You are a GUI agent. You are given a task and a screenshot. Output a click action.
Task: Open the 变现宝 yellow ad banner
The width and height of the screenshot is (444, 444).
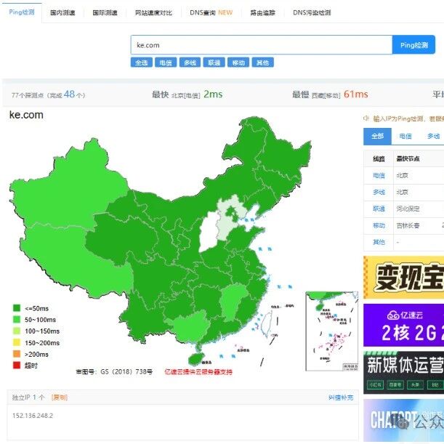point(403,278)
